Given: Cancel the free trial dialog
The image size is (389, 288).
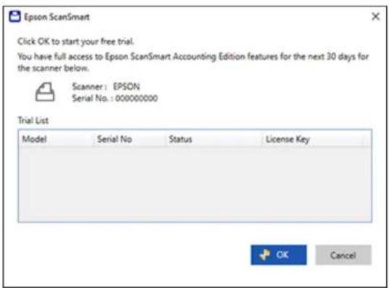Looking at the screenshot, I should [x=343, y=255].
